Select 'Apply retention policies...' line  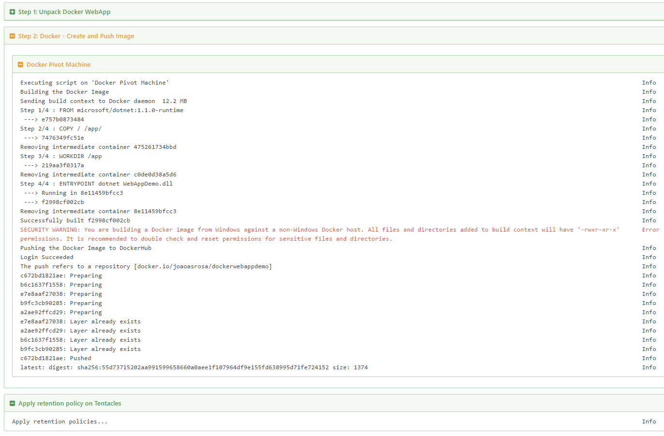pyautogui.click(x=60, y=421)
